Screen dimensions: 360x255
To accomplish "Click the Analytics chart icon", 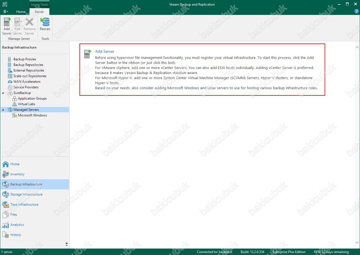I will click(x=6, y=225).
